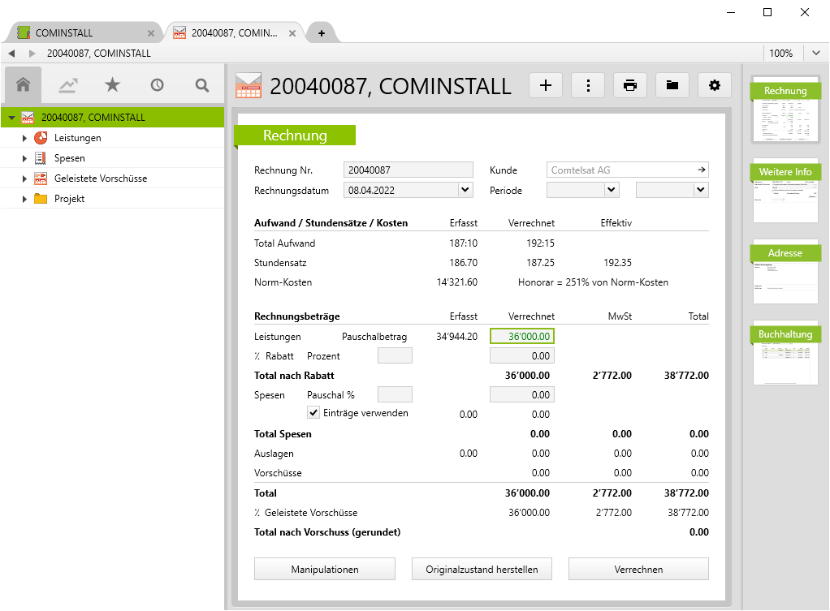This screenshot has height=611, width=830.
Task: Open favorites with the star icon
Action: pos(112,84)
